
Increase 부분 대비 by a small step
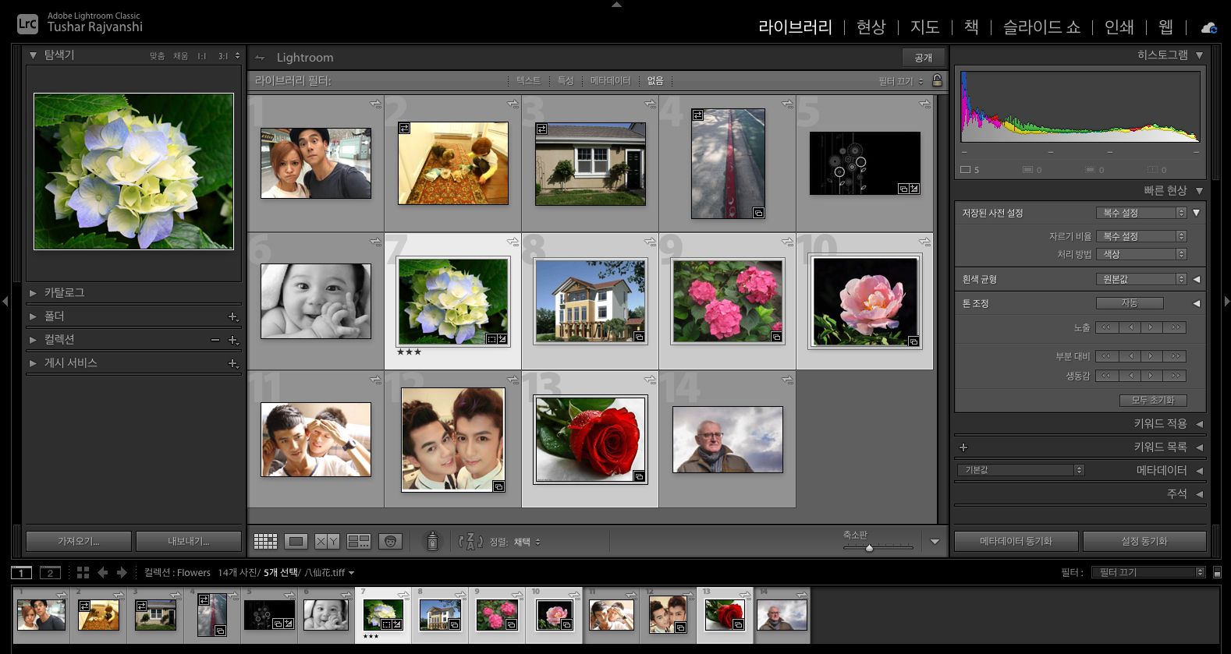tap(1151, 357)
